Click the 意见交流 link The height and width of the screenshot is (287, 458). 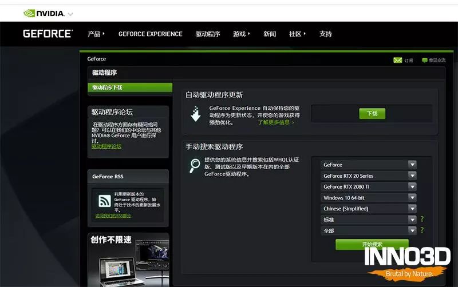click(x=437, y=61)
